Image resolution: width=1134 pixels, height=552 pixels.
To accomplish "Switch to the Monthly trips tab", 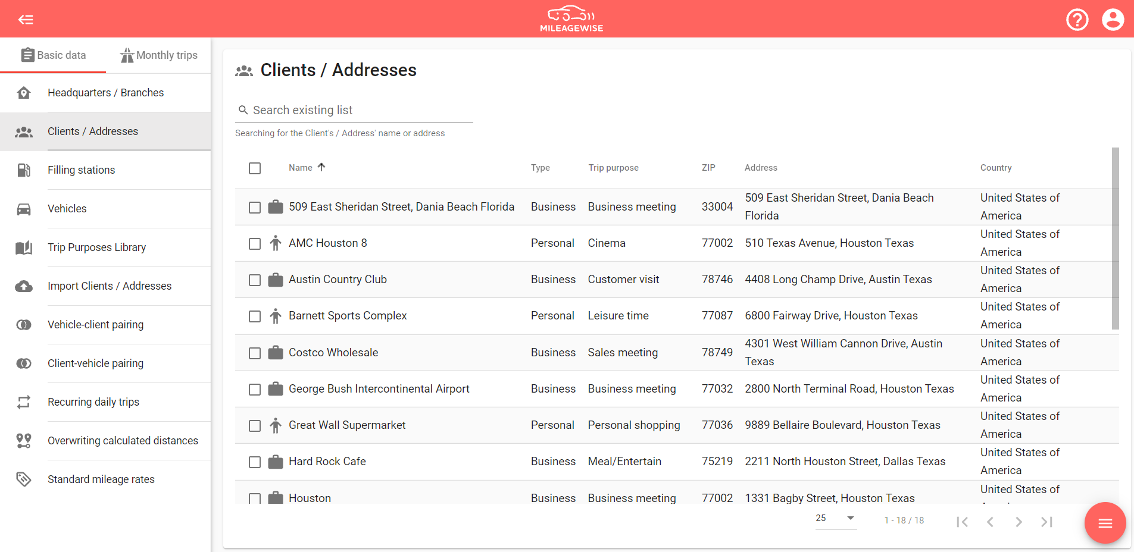I will click(x=158, y=55).
